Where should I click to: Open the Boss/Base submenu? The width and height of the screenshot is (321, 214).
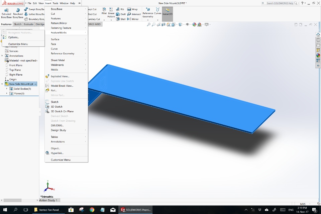(x=66, y=9)
